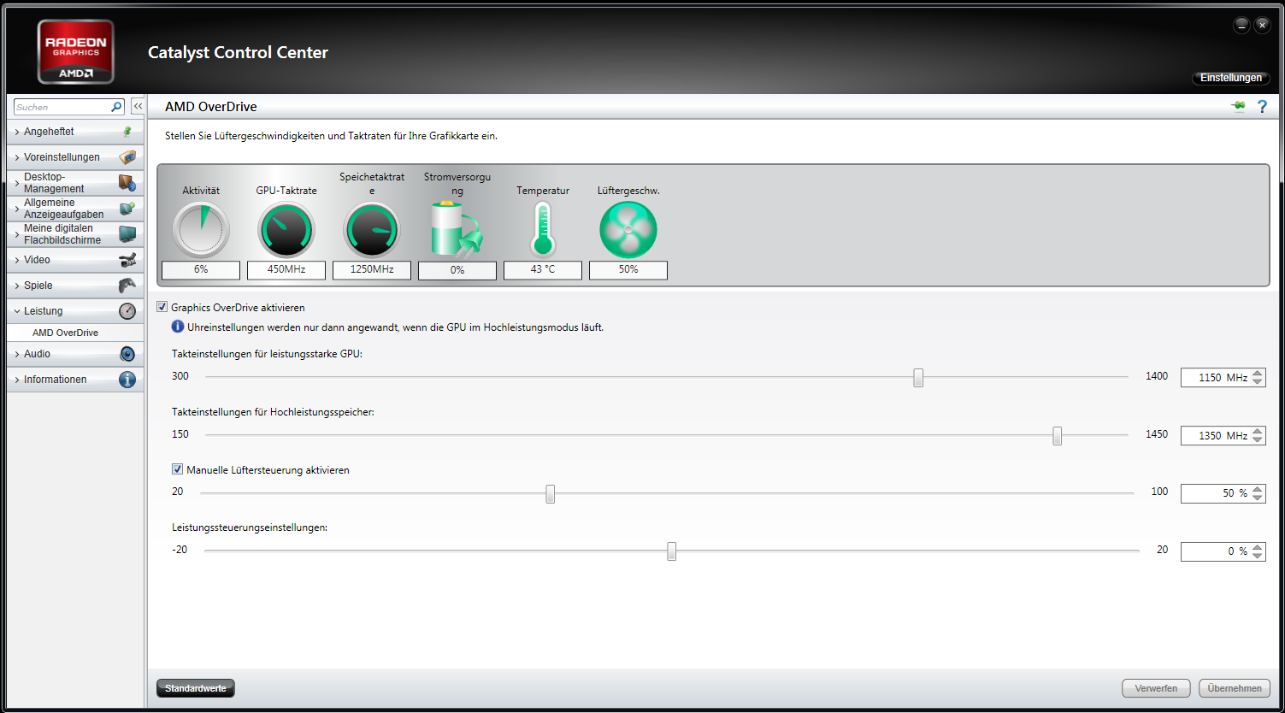The width and height of the screenshot is (1285, 713).
Task: Increase power control with up arrow
Action: [x=1257, y=547]
